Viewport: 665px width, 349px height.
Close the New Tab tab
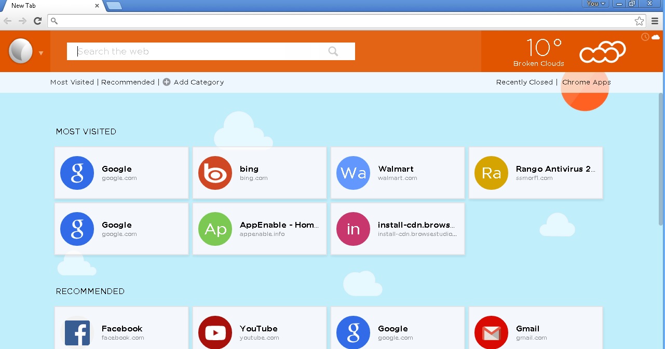click(97, 6)
